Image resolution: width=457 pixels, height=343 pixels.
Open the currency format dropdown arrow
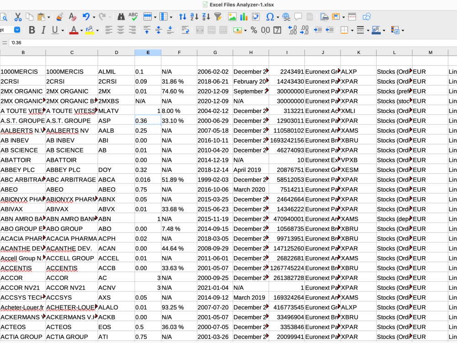245,30
